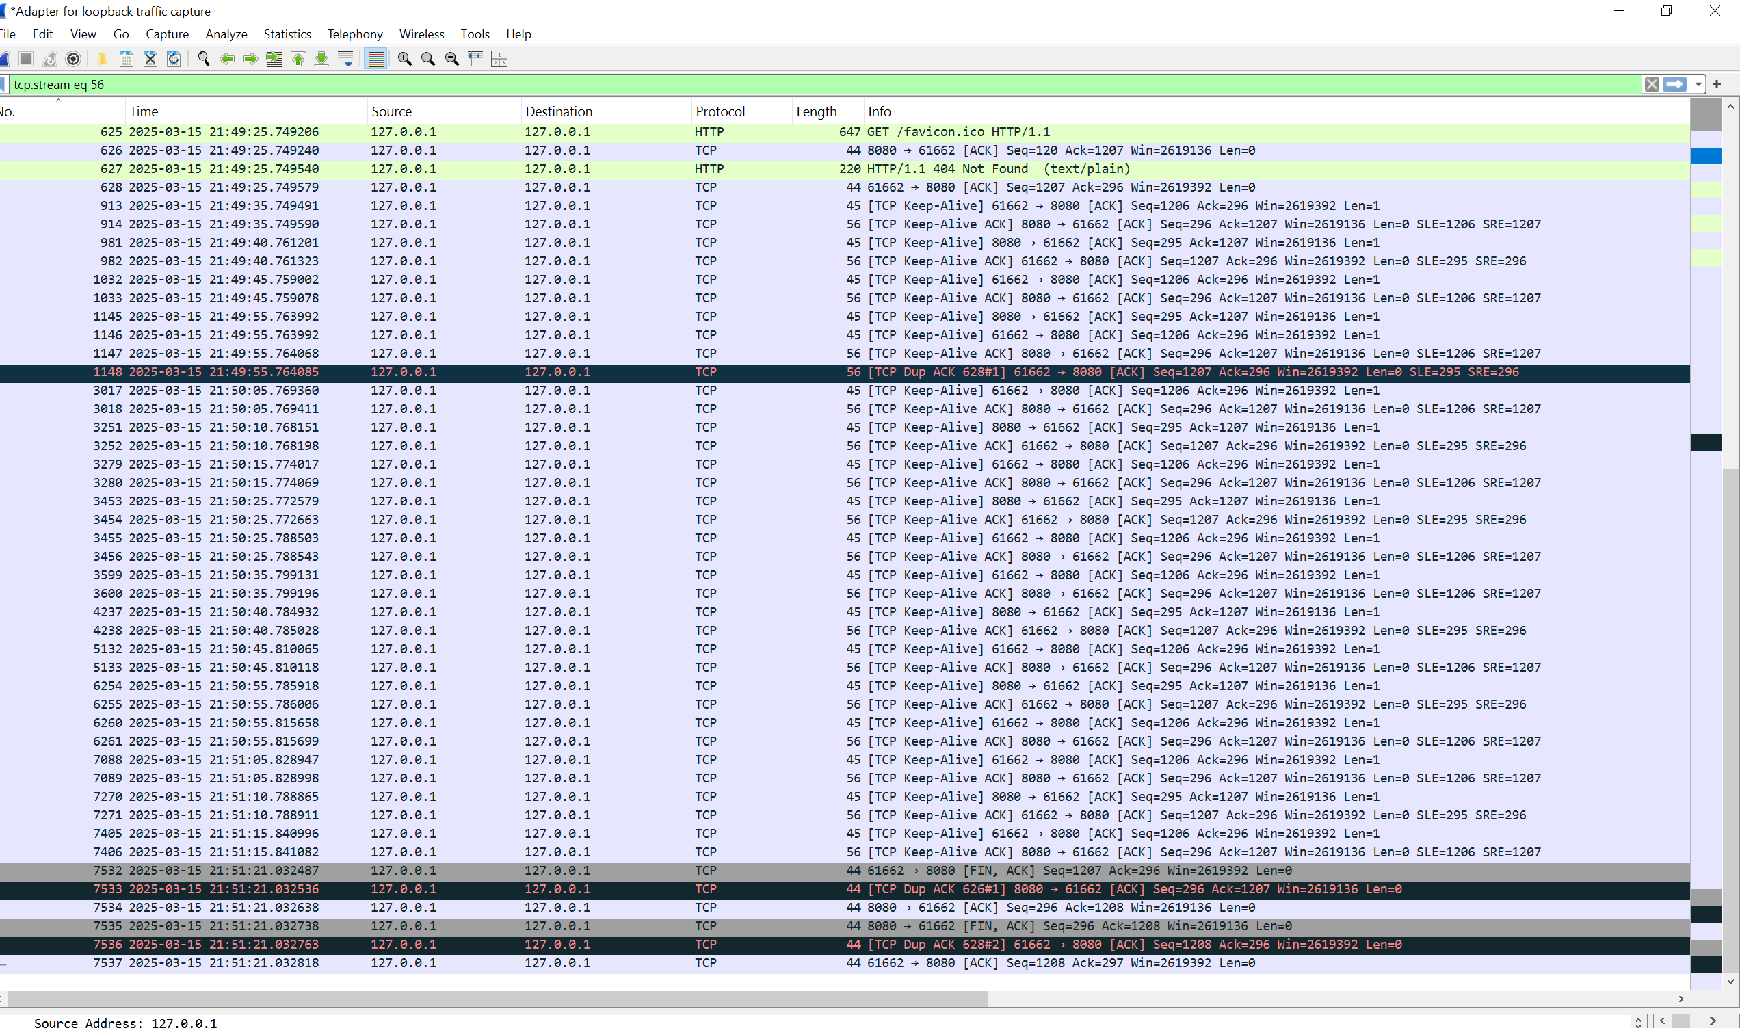Image resolution: width=1740 pixels, height=1028 pixels.
Task: Clear the current display filter
Action: click(x=1652, y=85)
